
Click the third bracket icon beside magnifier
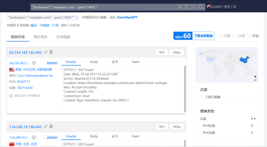point(194,7)
